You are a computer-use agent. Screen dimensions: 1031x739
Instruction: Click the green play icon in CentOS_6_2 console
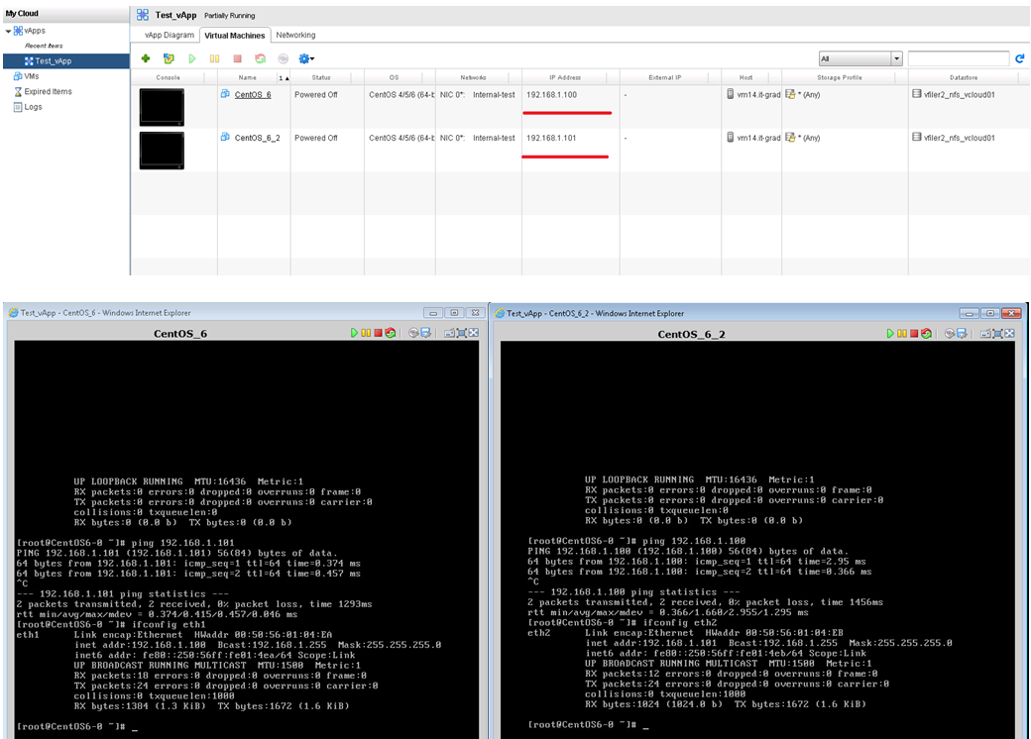890,334
